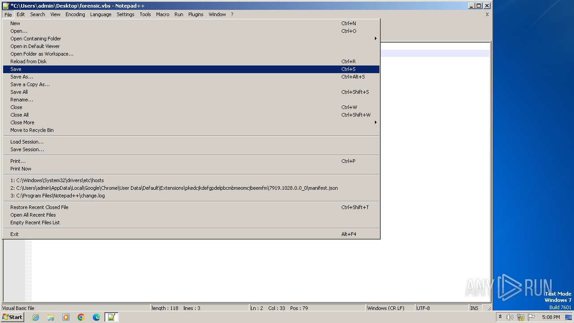Viewport: 574px width, 323px height.
Task: Open the File menu in menu bar
Action: (x=8, y=14)
